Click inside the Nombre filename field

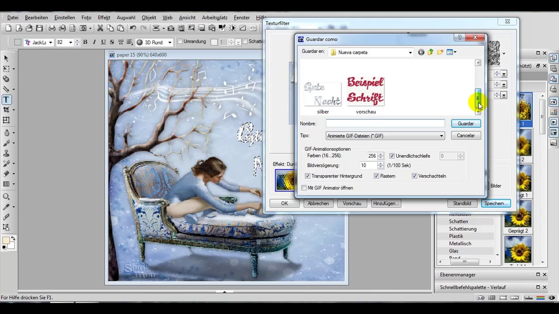[x=385, y=124]
